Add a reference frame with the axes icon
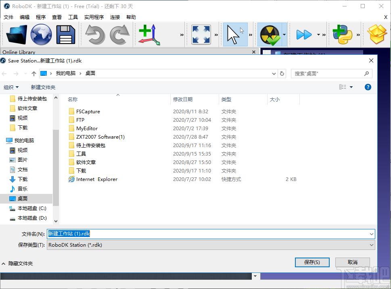 click(149, 35)
